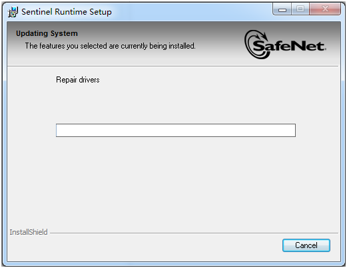The image size is (347, 268).
Task: Click the Updating System heading
Action: (47, 33)
